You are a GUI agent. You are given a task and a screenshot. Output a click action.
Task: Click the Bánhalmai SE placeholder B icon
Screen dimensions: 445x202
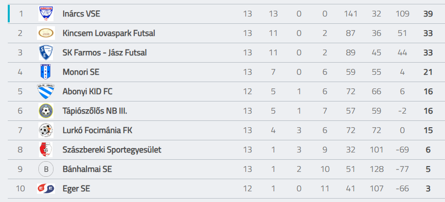tap(46, 169)
